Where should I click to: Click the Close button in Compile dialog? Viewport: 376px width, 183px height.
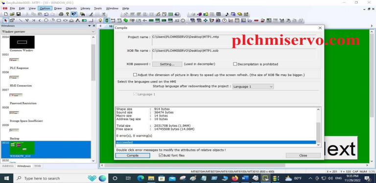coord(303,156)
